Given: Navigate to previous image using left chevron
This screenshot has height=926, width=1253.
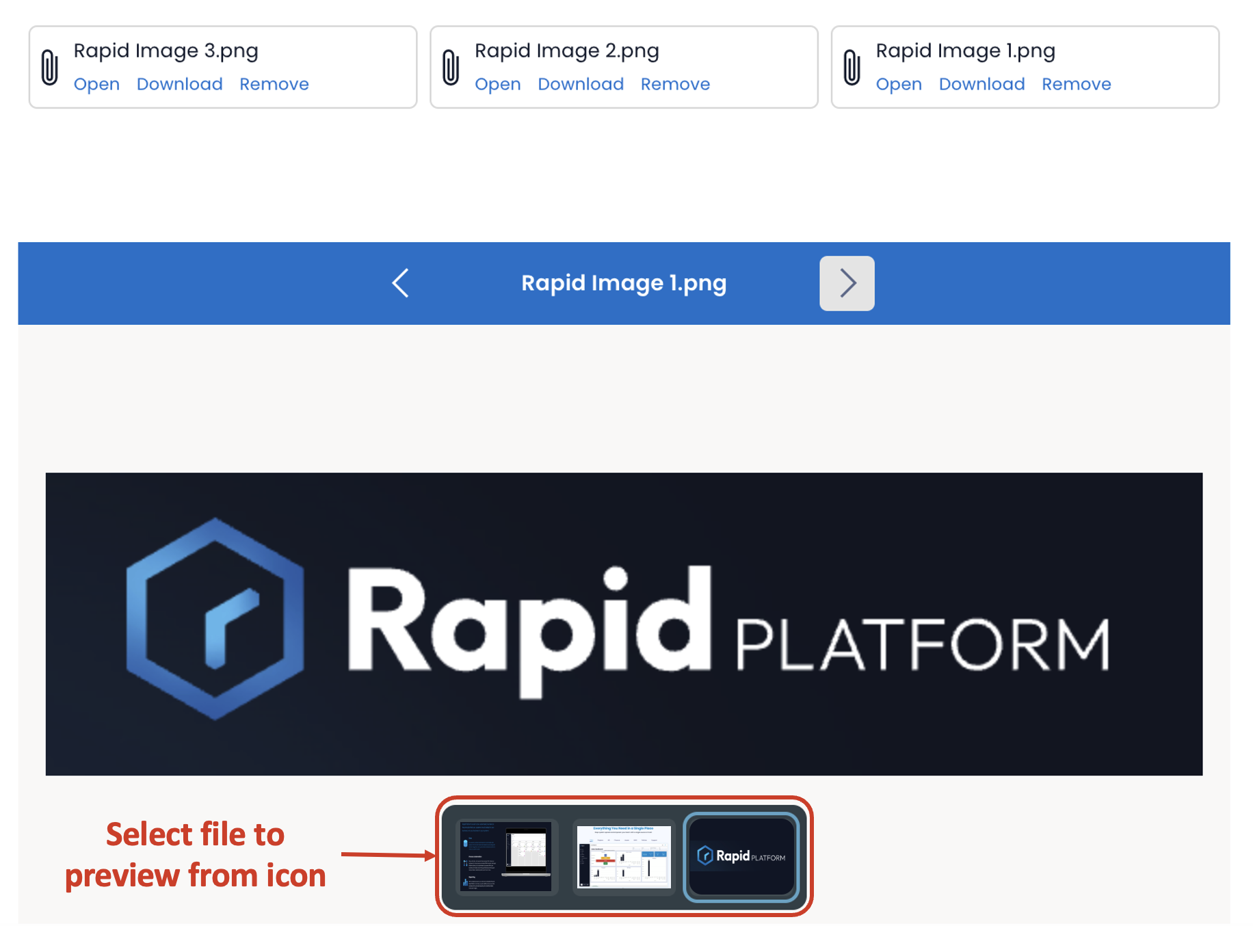Looking at the screenshot, I should click(x=400, y=283).
